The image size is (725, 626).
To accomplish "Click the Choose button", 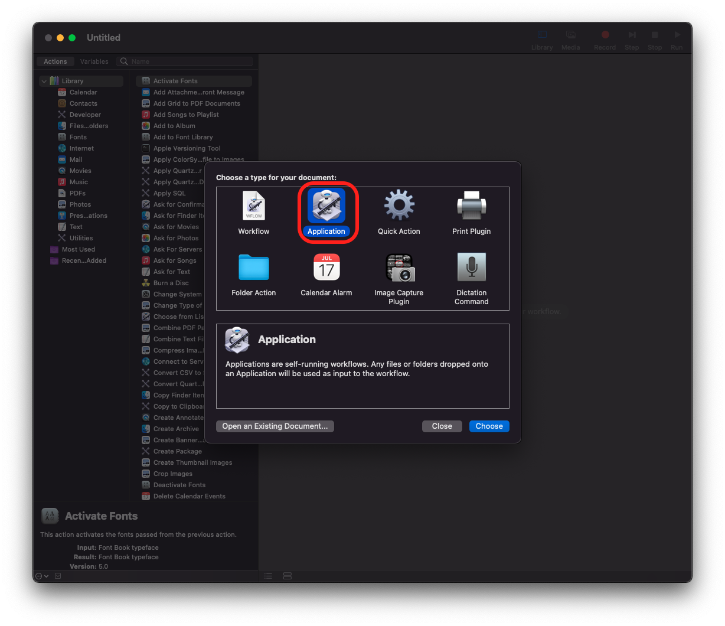I will click(489, 426).
